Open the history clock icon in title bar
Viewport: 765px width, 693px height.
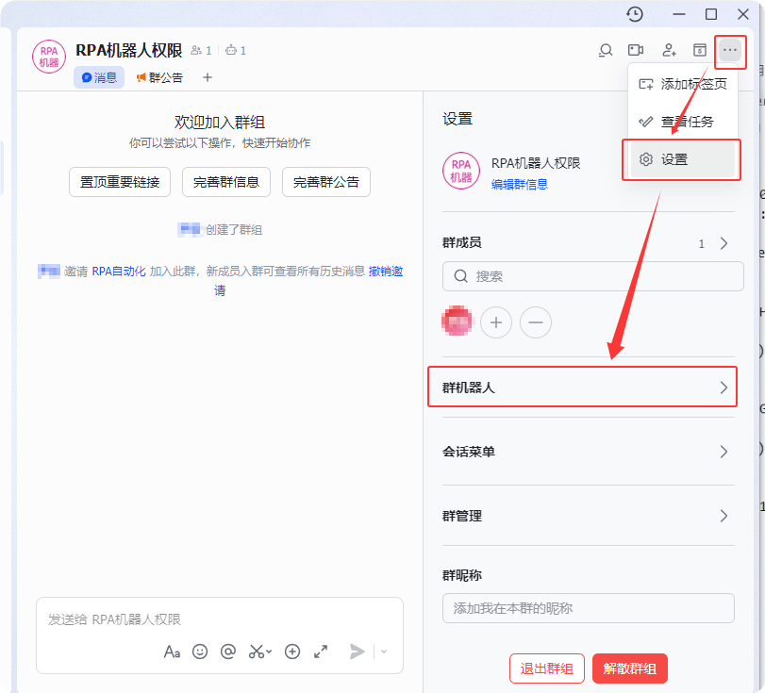635,13
